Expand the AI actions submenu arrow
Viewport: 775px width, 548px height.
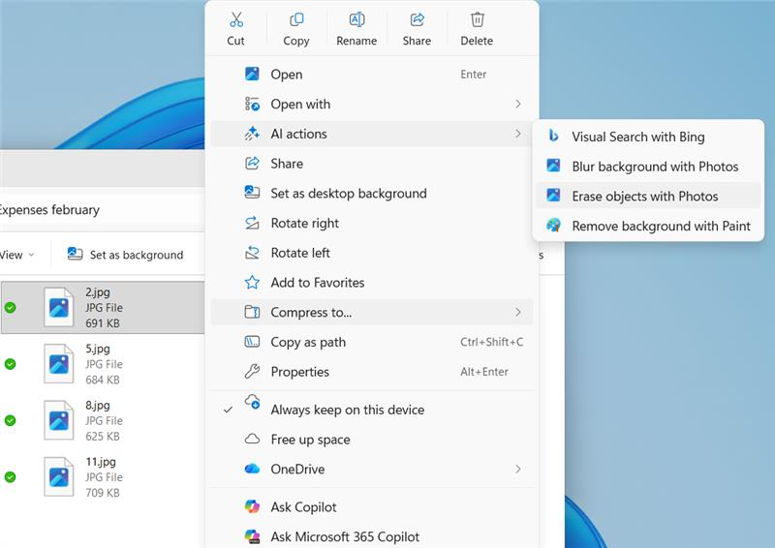pyautogui.click(x=518, y=134)
